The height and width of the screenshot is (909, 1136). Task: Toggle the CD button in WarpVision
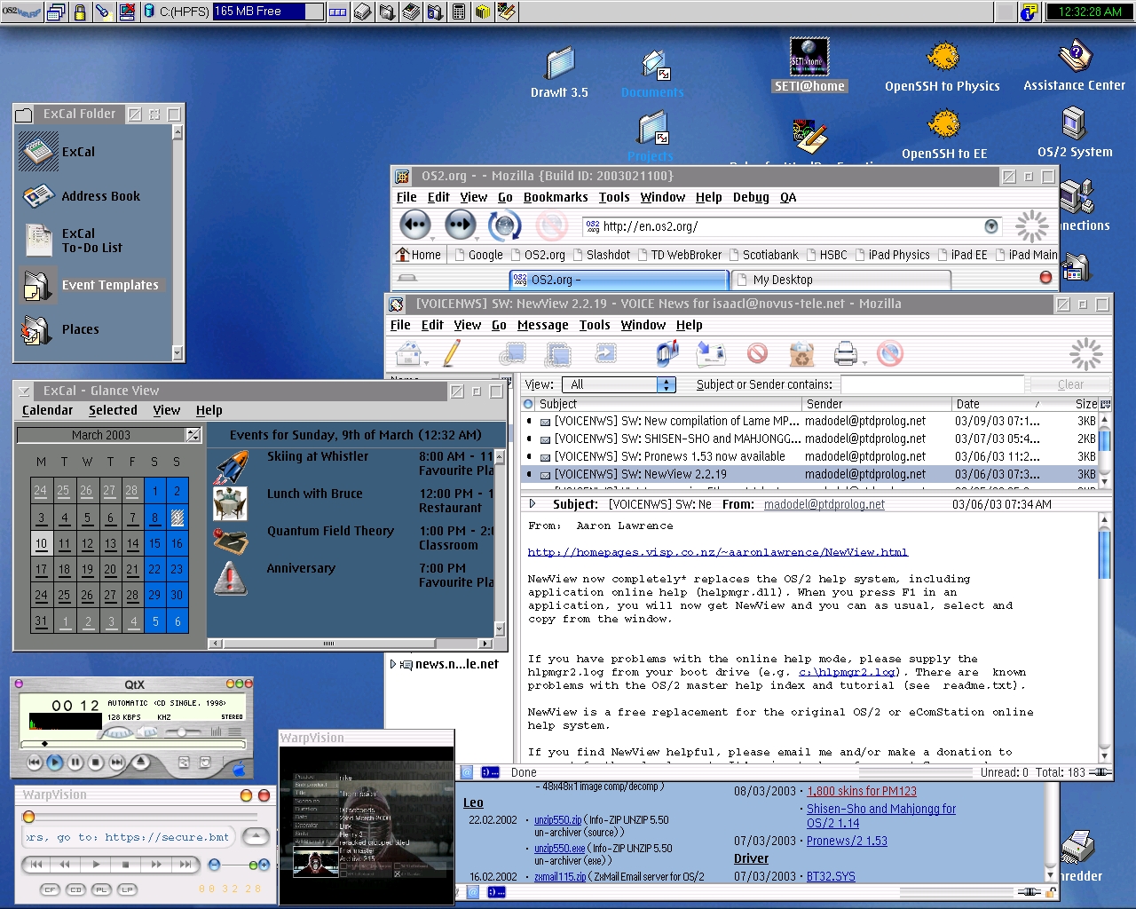coord(75,889)
